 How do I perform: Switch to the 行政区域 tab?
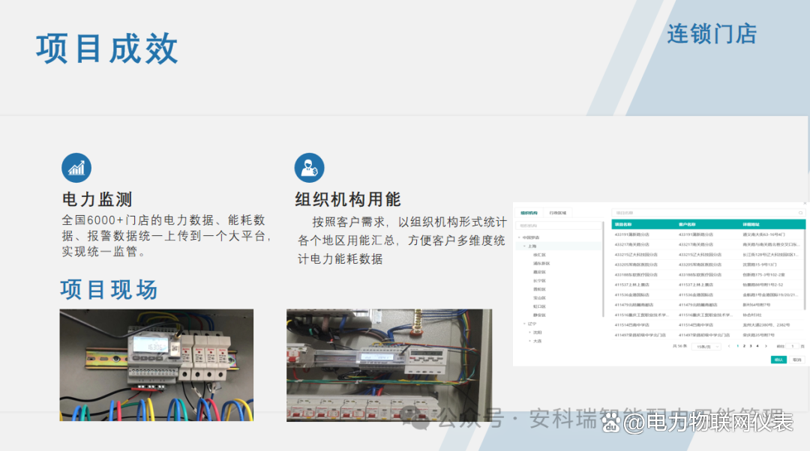tap(558, 213)
